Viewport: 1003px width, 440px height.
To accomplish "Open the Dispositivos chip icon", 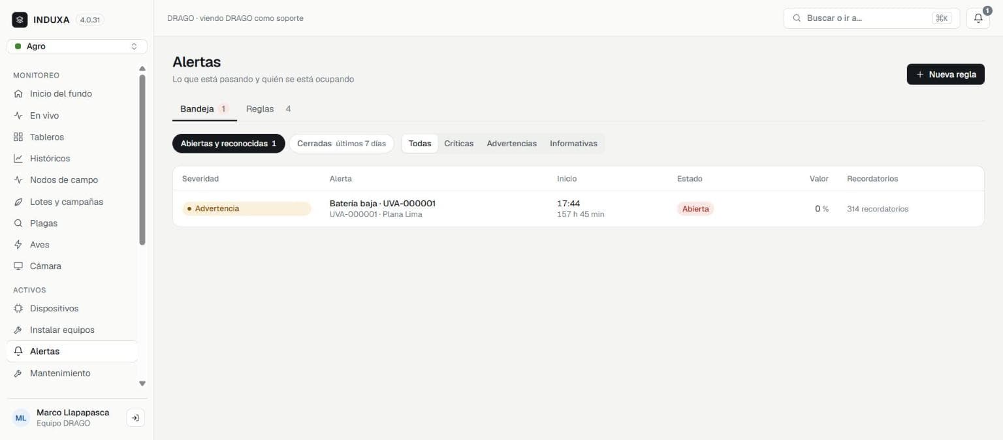I will (18, 309).
